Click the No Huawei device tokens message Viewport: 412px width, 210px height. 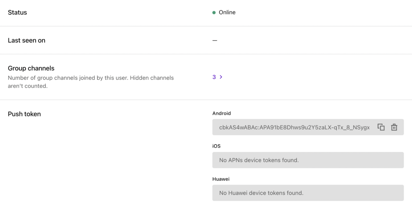point(261,193)
